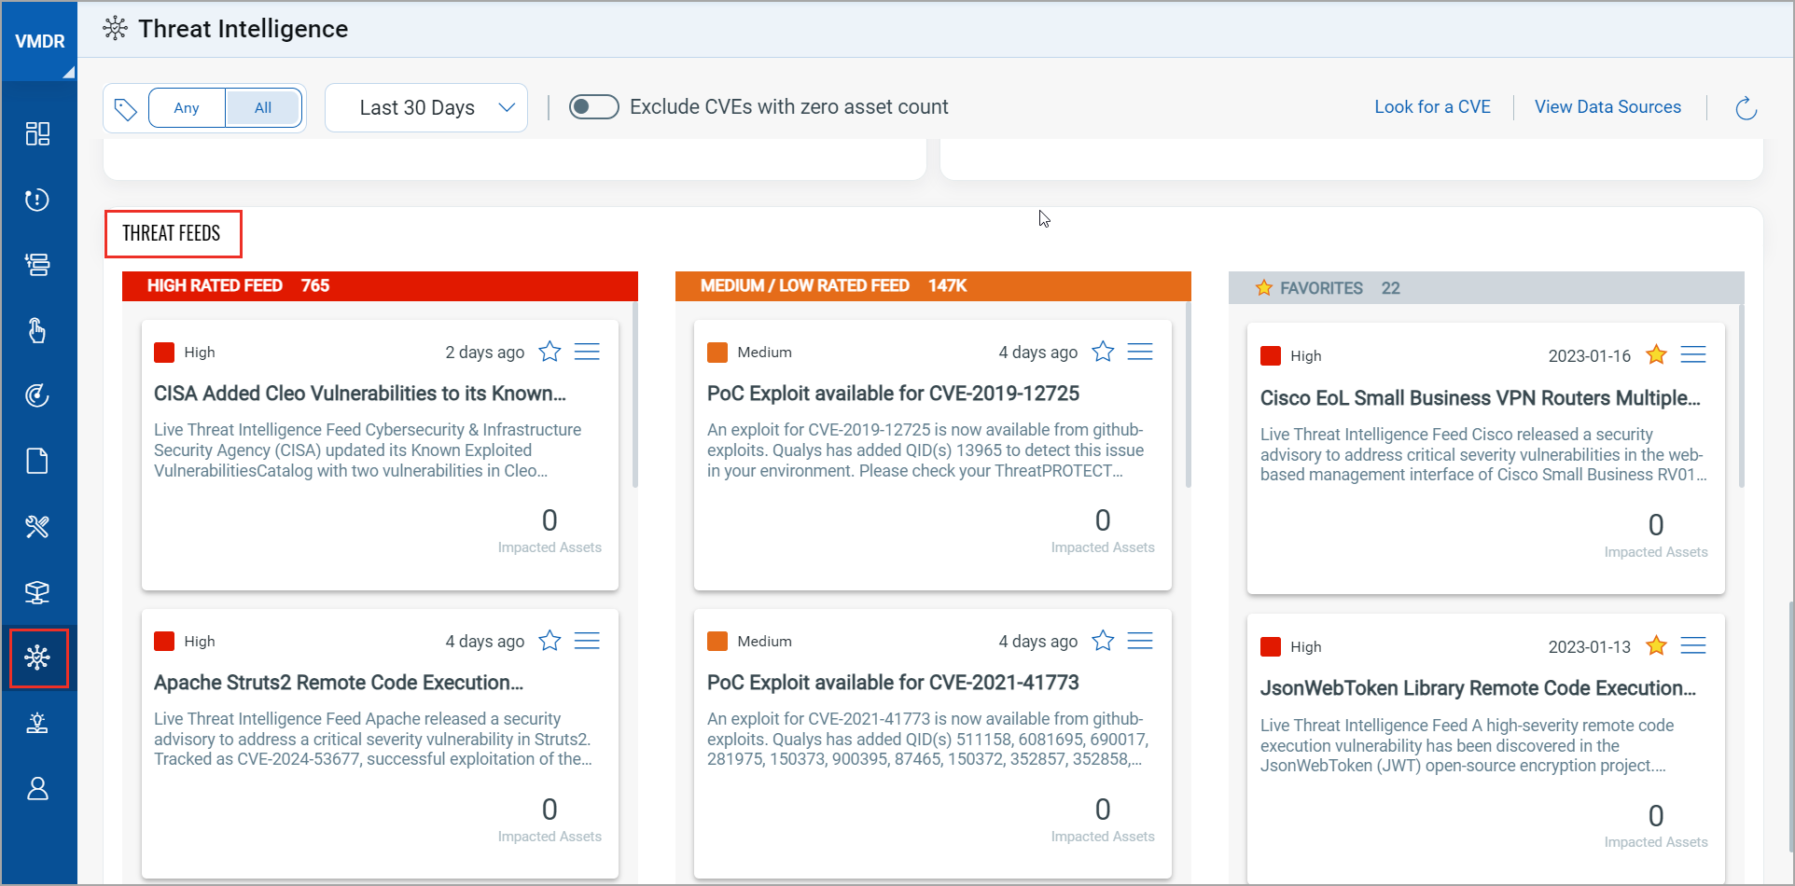Open the VMDR module picker
The height and width of the screenshot is (886, 1795).
pos(39,42)
